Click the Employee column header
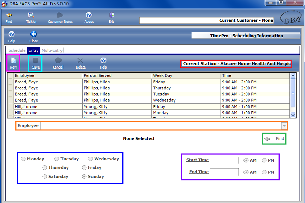This screenshot has height=203, width=305. (48, 76)
